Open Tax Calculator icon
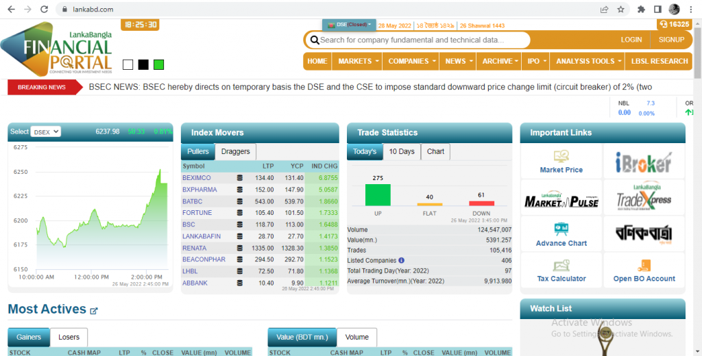This screenshot has height=356, width=702. click(561, 266)
